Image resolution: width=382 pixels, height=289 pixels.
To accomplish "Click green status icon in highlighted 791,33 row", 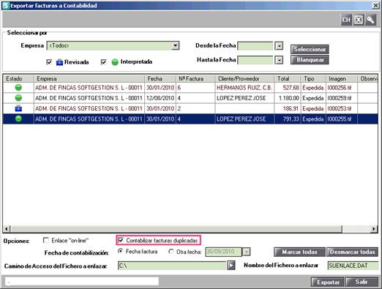I will [x=18, y=119].
